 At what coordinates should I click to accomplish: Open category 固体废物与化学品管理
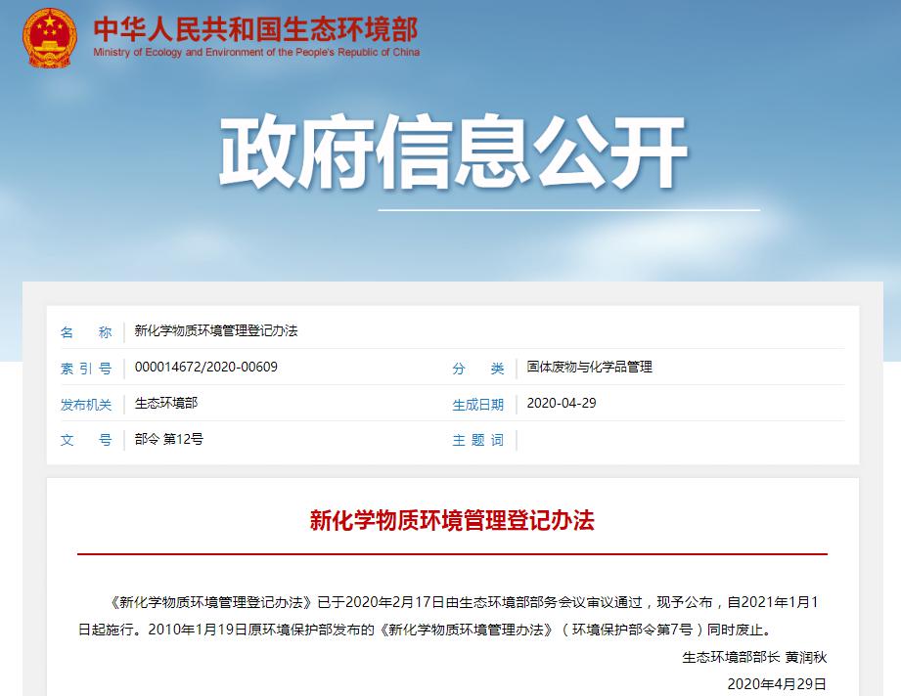pos(588,369)
